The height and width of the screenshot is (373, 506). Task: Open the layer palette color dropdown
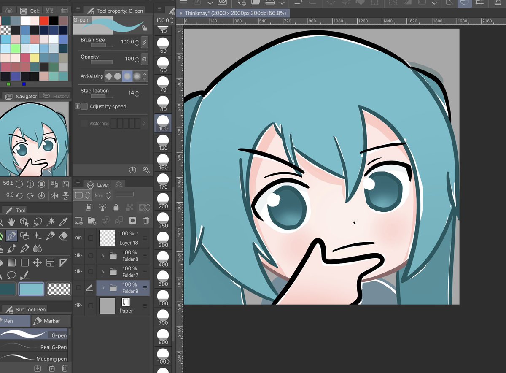pyautogui.click(x=82, y=195)
